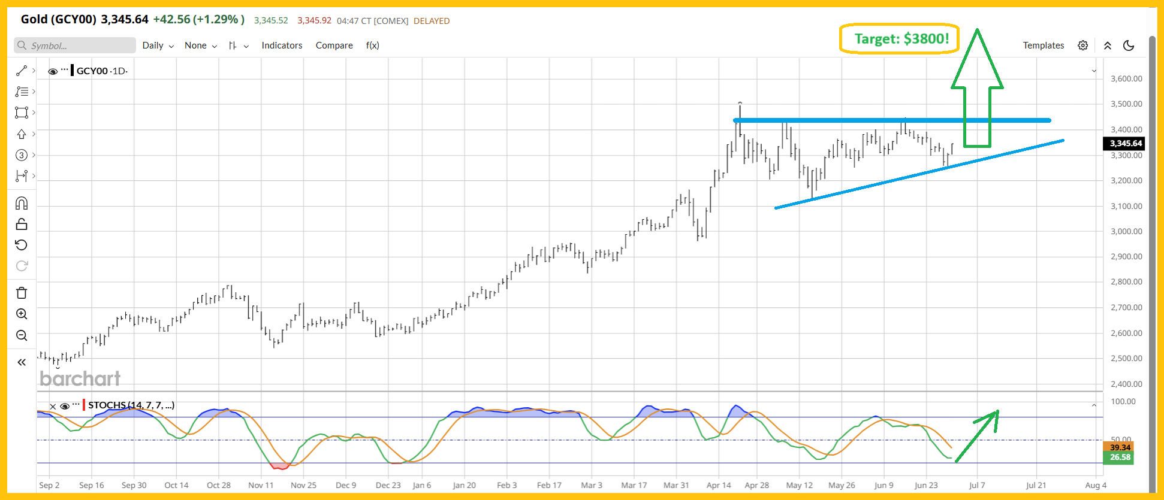The image size is (1164, 500).
Task: Collapse the header with double chevron
Action: coord(1108,46)
